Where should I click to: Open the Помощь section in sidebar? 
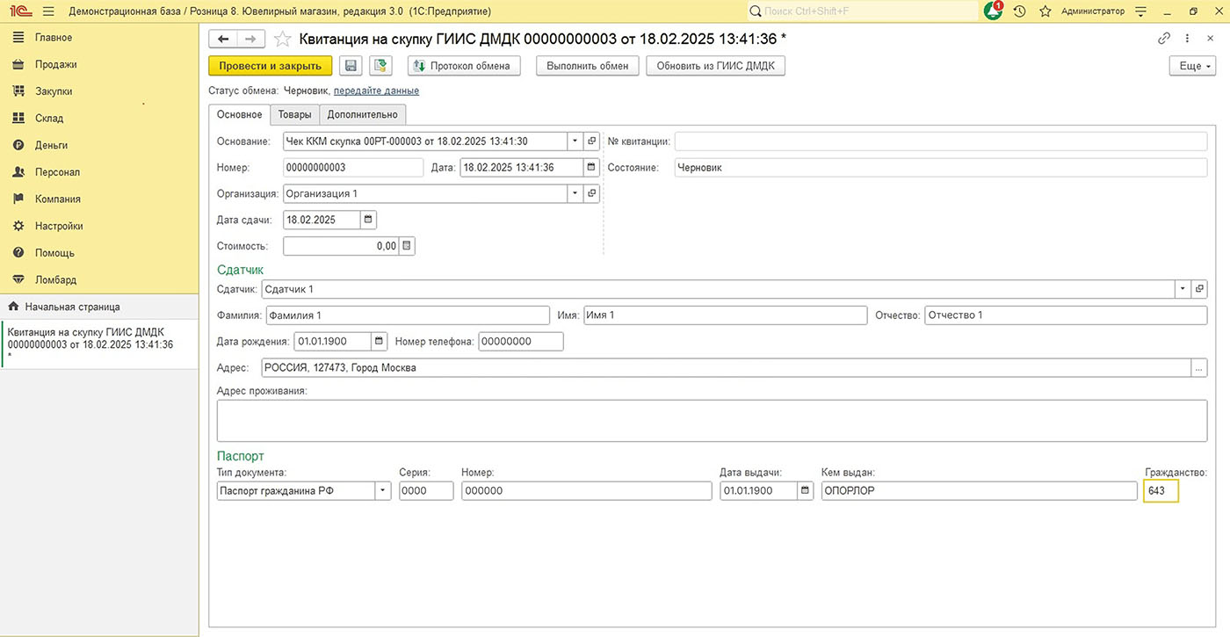[x=99, y=253]
